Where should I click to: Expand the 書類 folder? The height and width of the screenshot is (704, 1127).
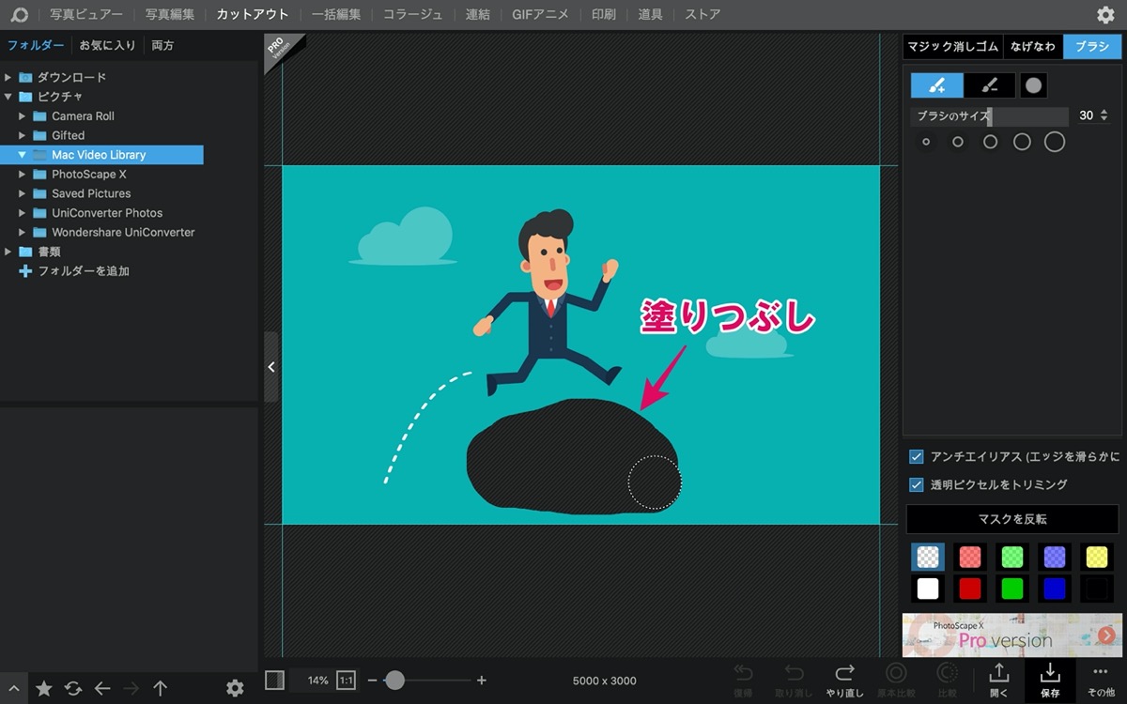8,252
